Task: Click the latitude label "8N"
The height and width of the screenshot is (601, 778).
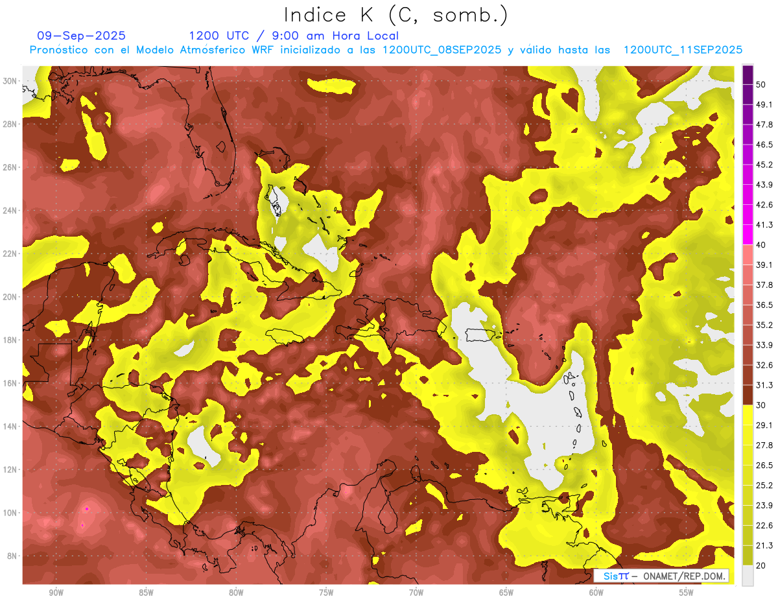Action: click(x=12, y=556)
